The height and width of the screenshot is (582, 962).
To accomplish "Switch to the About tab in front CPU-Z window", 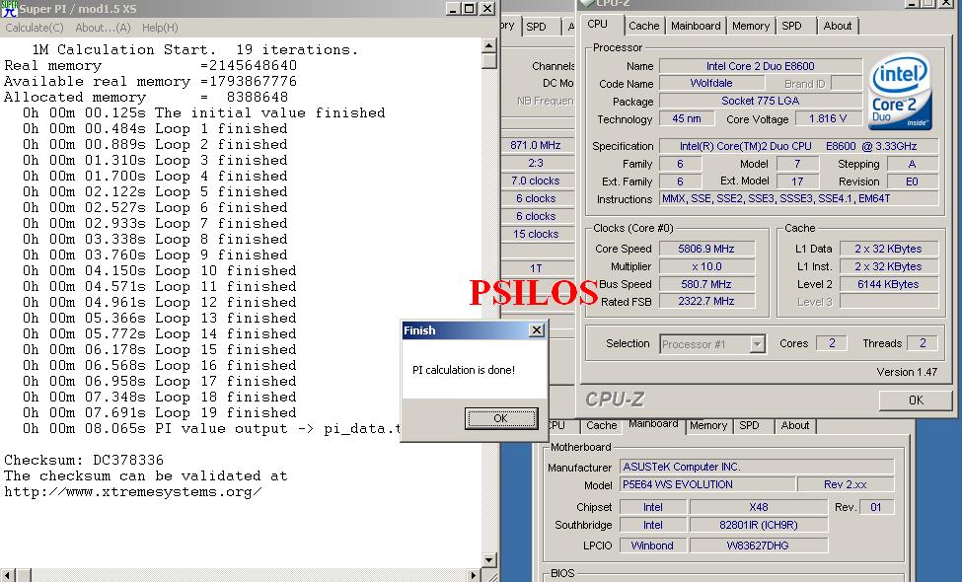I will pos(838,26).
